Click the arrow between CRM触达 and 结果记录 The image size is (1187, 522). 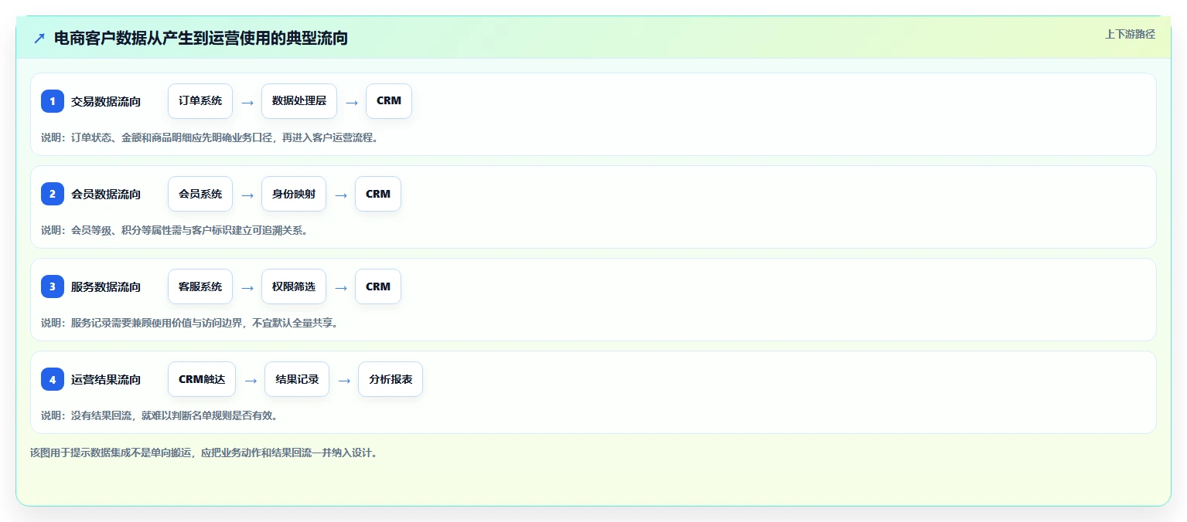click(251, 380)
